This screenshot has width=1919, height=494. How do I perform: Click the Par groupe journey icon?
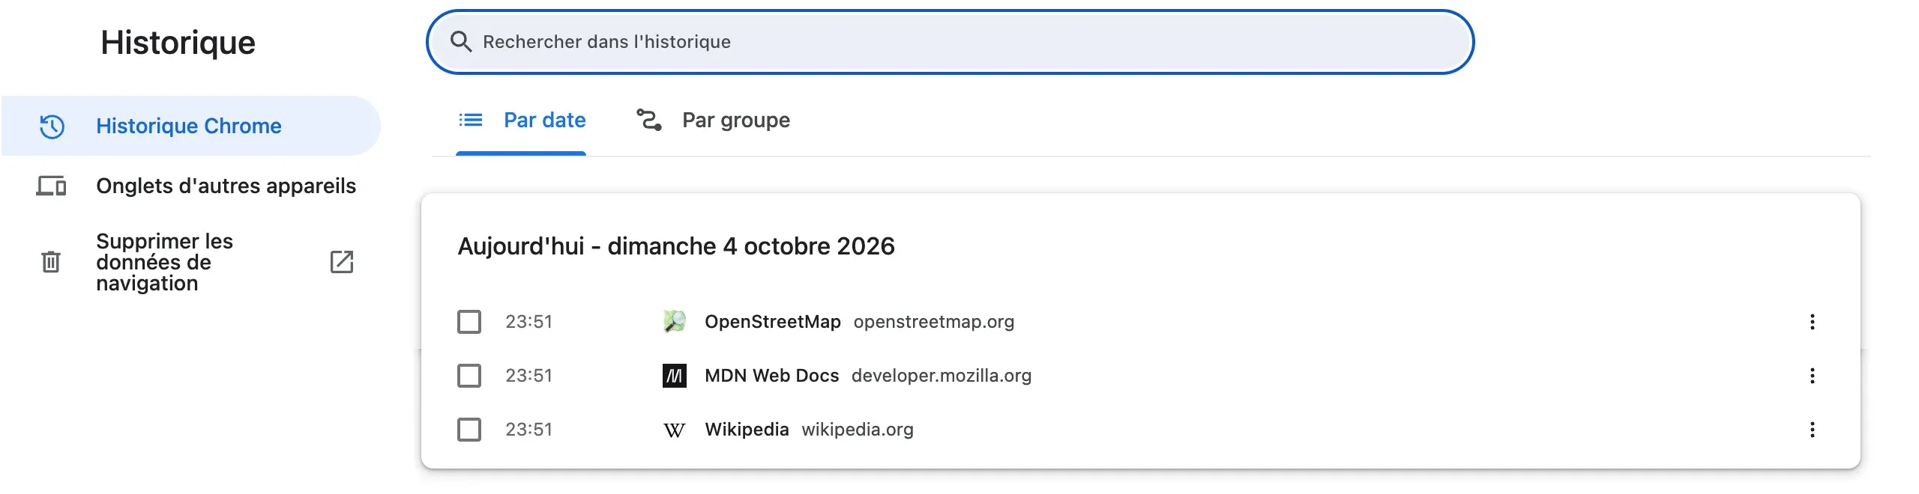click(649, 120)
